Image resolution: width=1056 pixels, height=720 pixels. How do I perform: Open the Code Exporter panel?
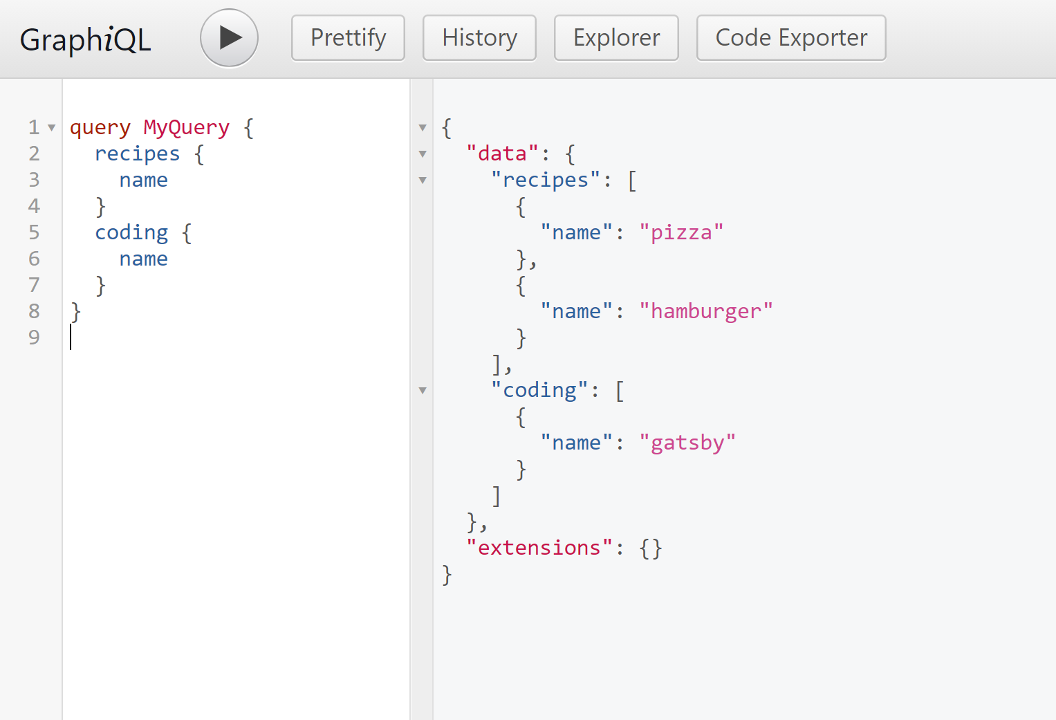(x=791, y=38)
